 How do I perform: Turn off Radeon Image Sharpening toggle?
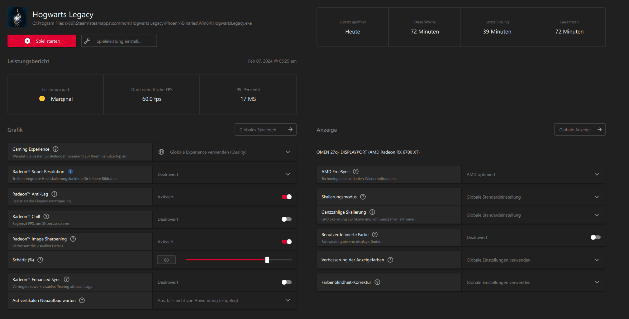pyautogui.click(x=287, y=242)
